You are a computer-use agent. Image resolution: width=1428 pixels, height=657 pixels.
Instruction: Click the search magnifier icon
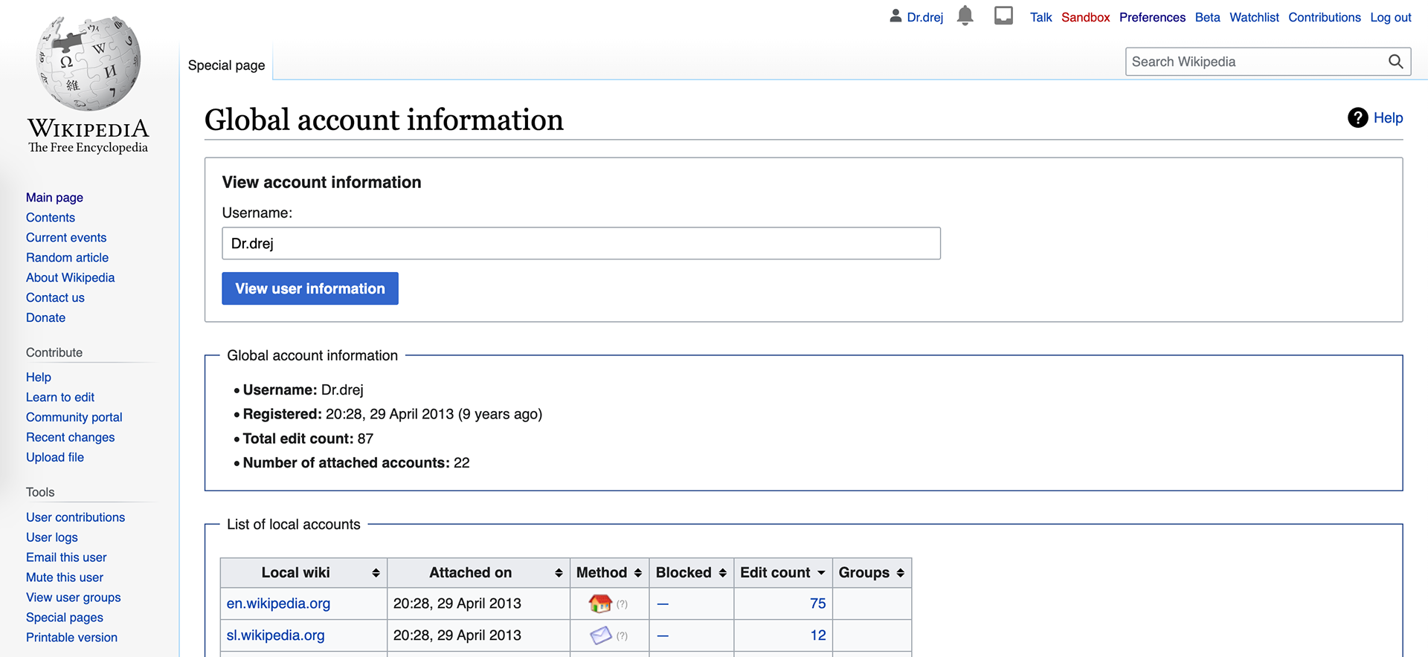tap(1396, 62)
